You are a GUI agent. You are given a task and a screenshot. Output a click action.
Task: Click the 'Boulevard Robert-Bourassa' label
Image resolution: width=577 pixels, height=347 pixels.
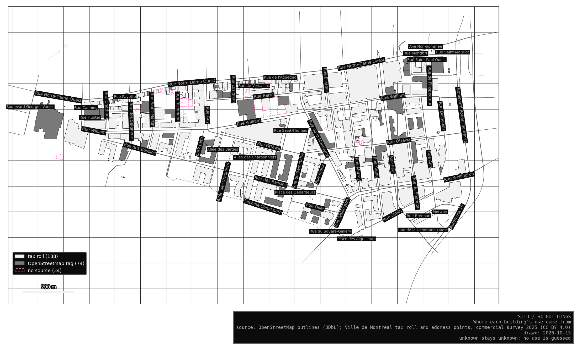click(462, 115)
